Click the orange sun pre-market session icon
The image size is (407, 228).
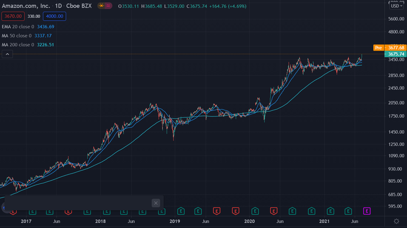coord(101,6)
